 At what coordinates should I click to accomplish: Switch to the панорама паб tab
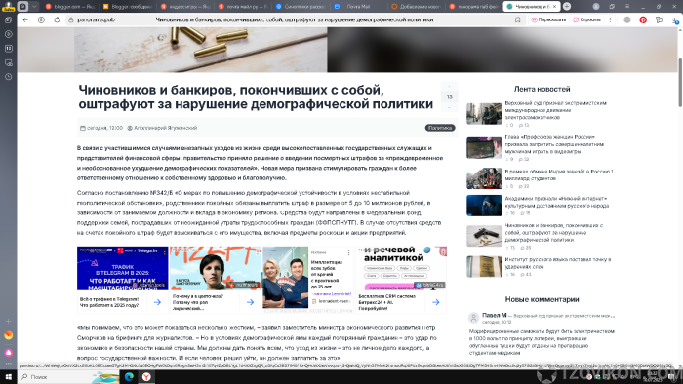pyautogui.click(x=473, y=6)
